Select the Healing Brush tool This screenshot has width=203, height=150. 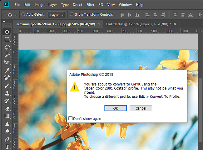[7, 78]
